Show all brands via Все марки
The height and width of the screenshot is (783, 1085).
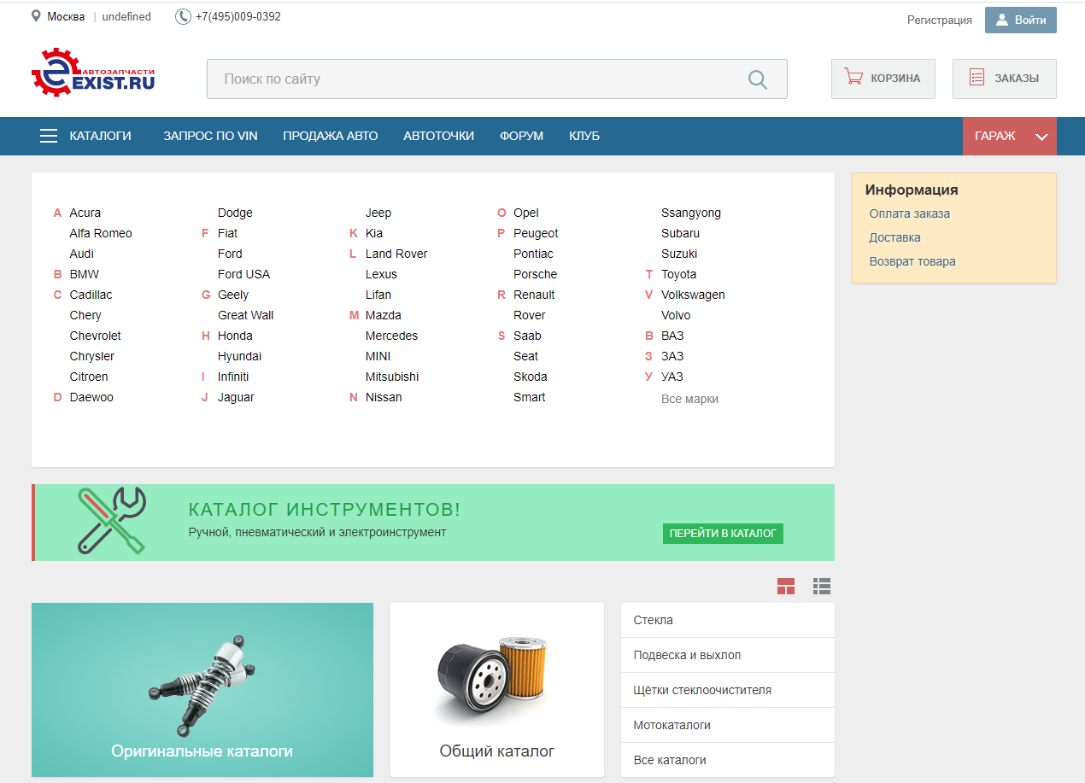pos(689,399)
